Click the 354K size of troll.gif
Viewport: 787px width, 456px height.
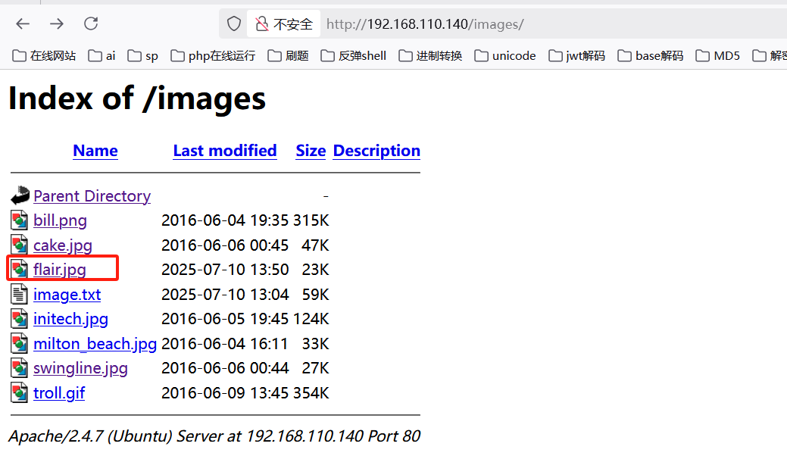tap(311, 393)
